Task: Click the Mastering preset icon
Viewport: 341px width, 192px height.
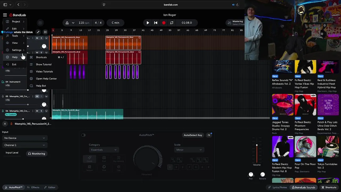Action: 229,23
